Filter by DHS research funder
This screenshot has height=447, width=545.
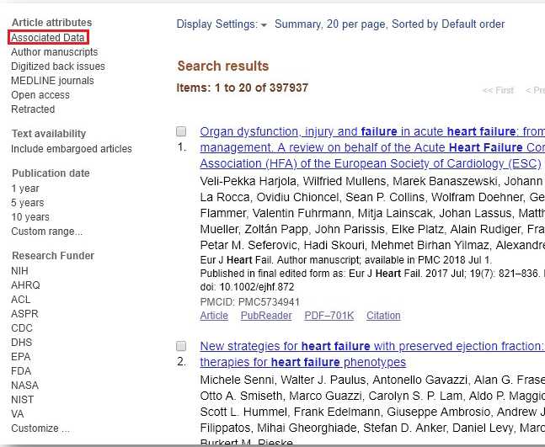(x=21, y=343)
